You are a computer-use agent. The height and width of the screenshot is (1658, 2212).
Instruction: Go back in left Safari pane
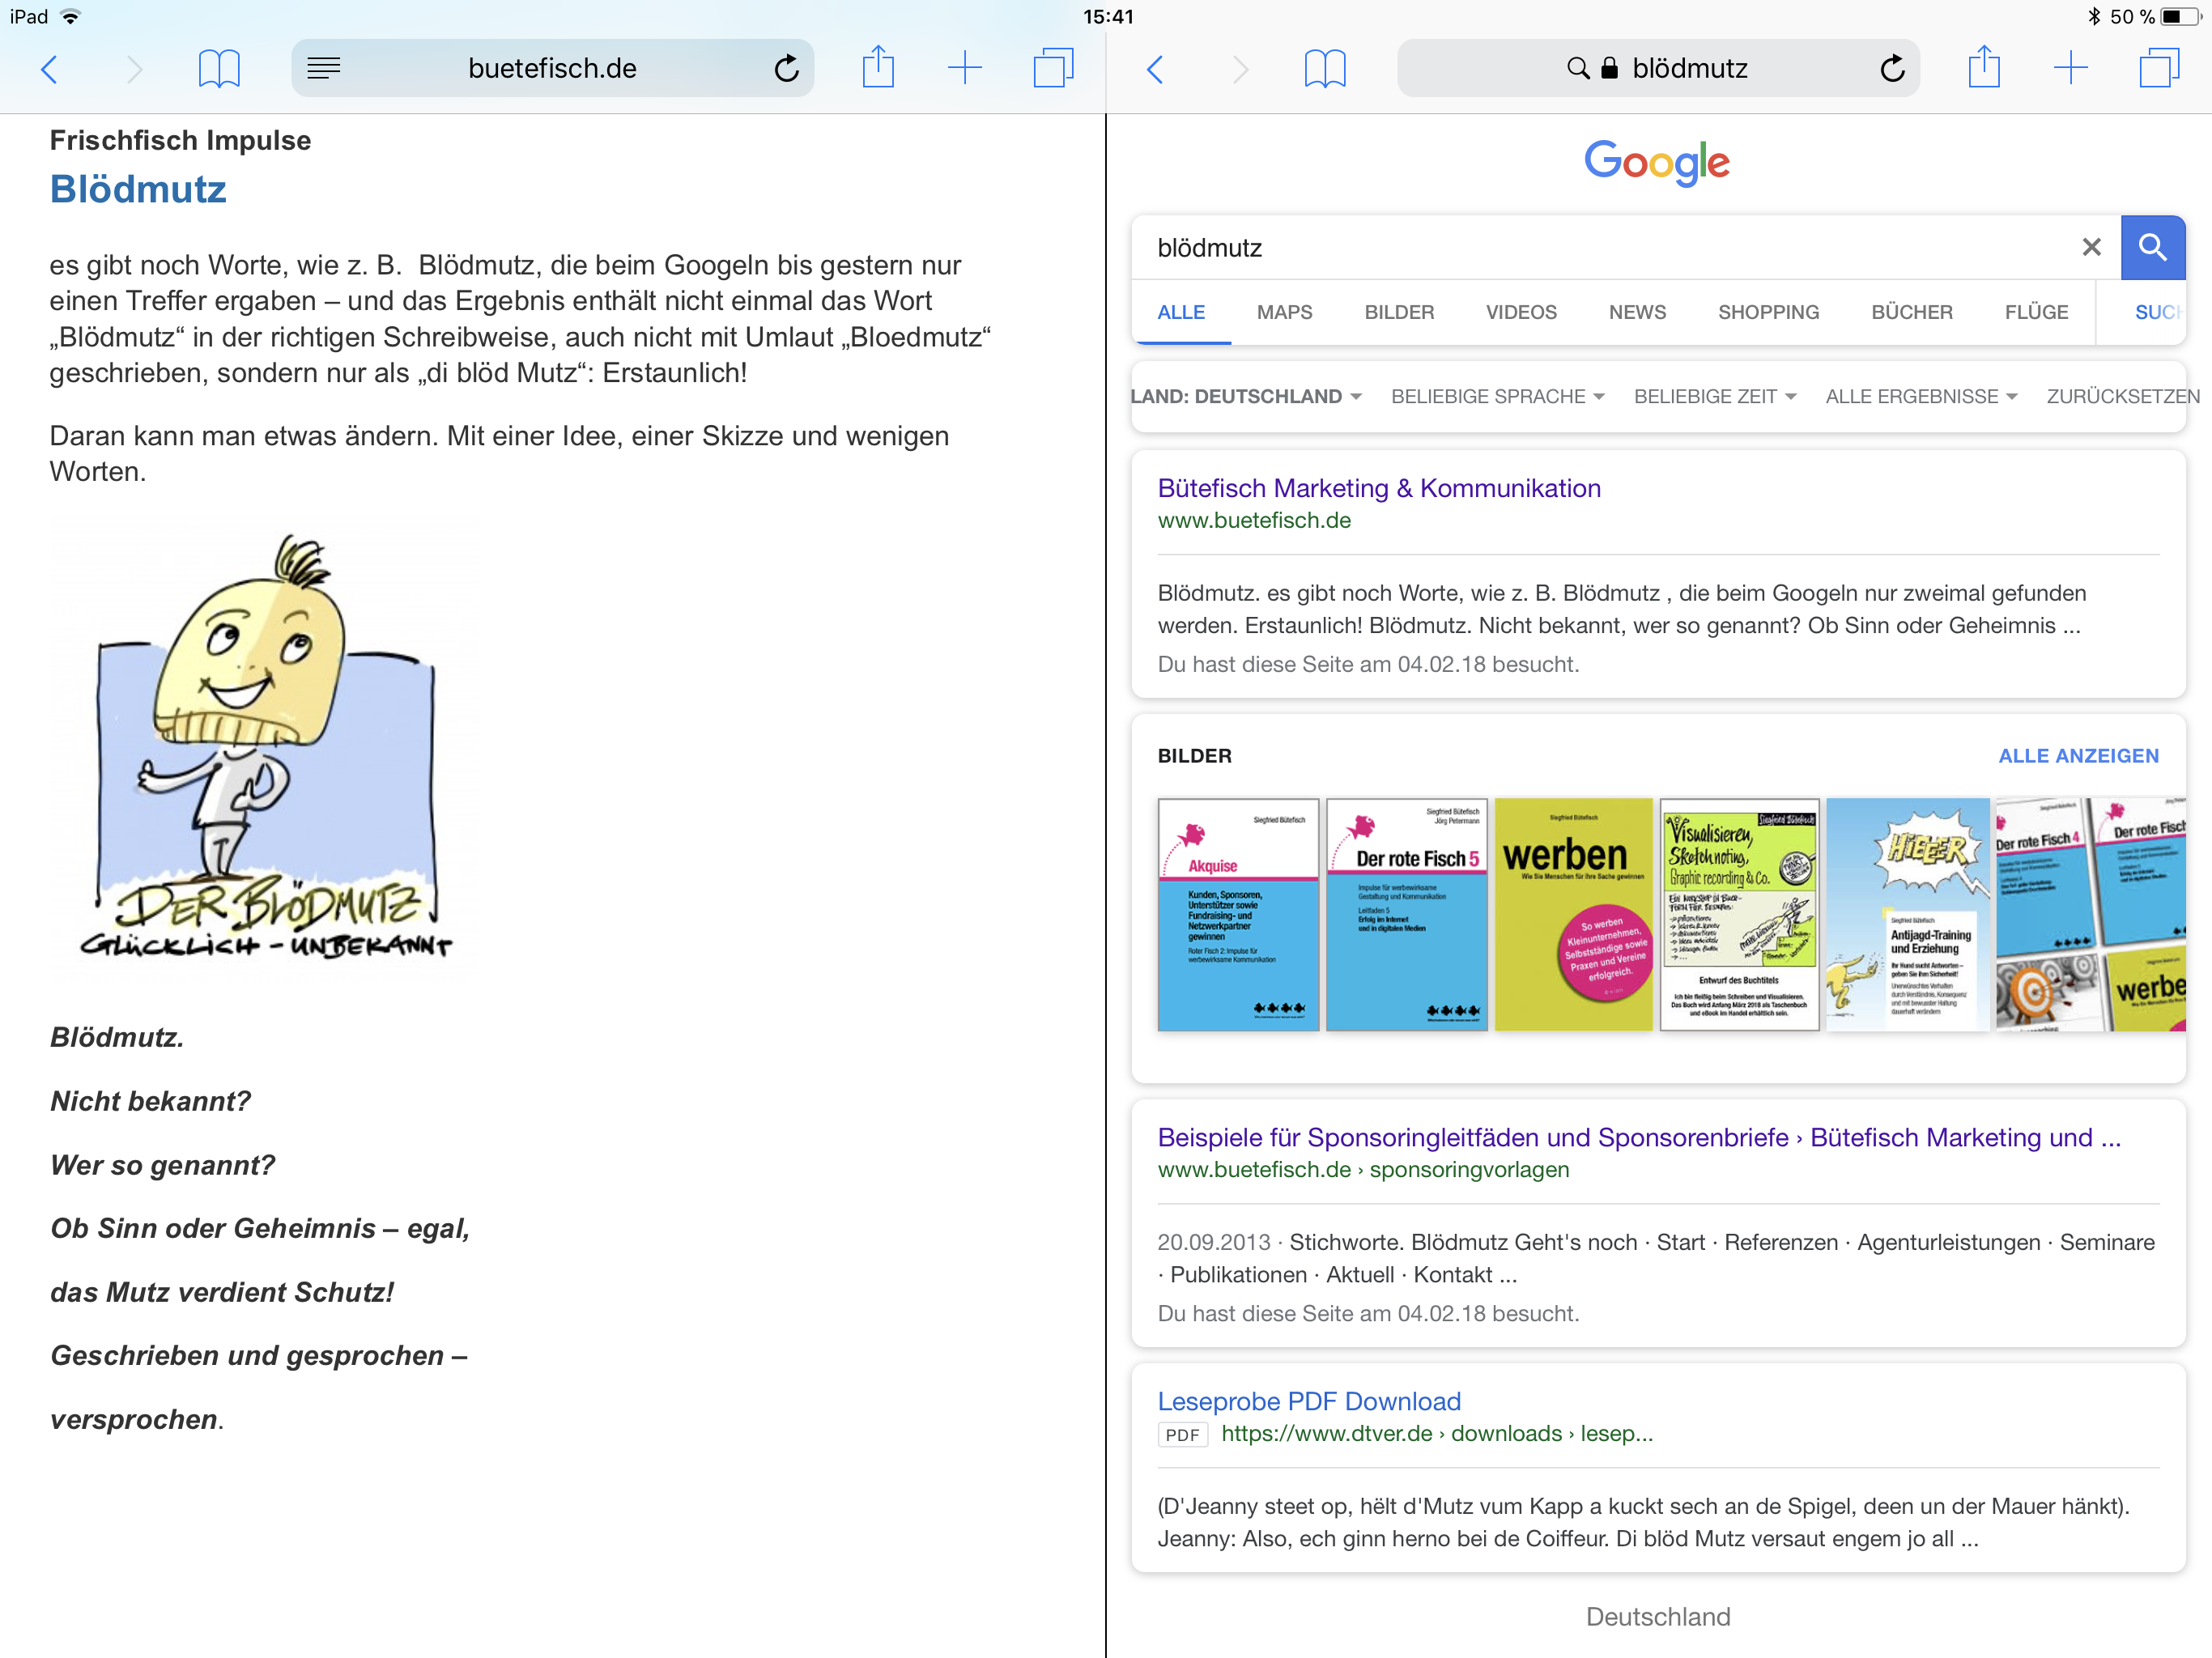pyautogui.click(x=49, y=69)
